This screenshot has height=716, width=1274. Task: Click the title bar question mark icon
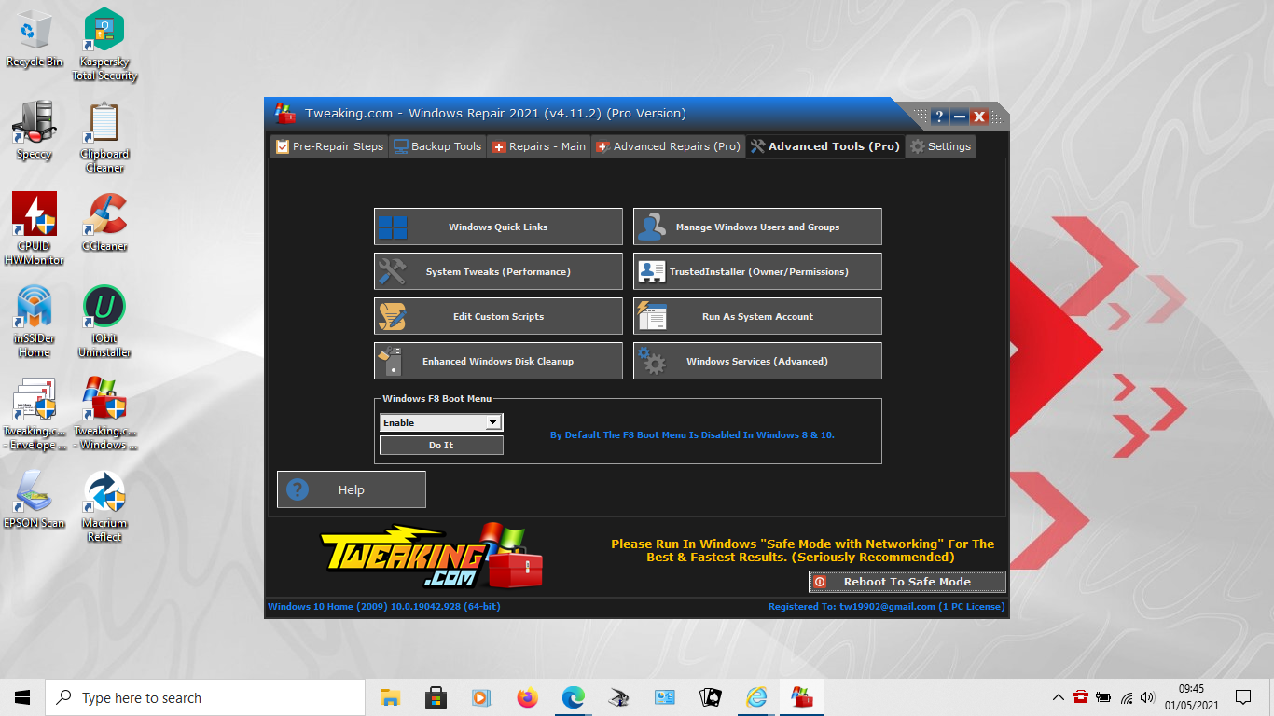click(939, 117)
